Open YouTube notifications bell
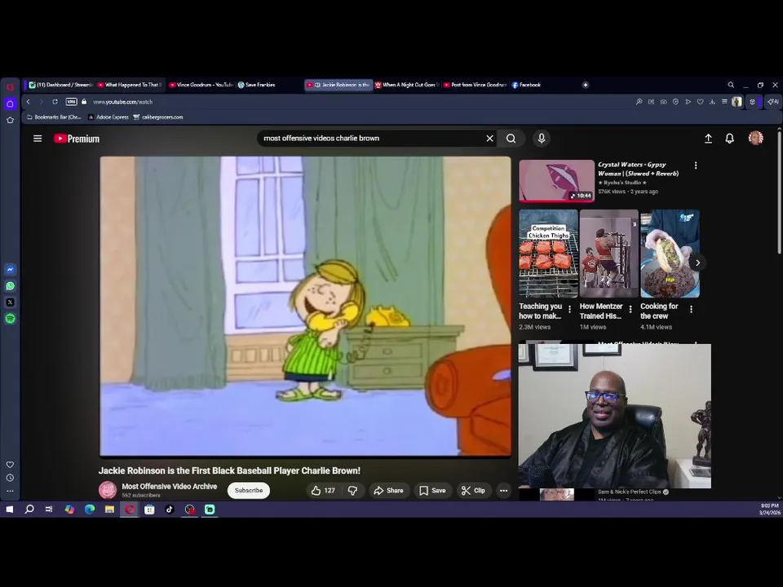 click(729, 139)
